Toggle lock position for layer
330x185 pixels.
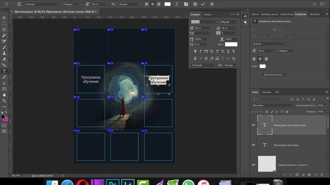click(277, 112)
